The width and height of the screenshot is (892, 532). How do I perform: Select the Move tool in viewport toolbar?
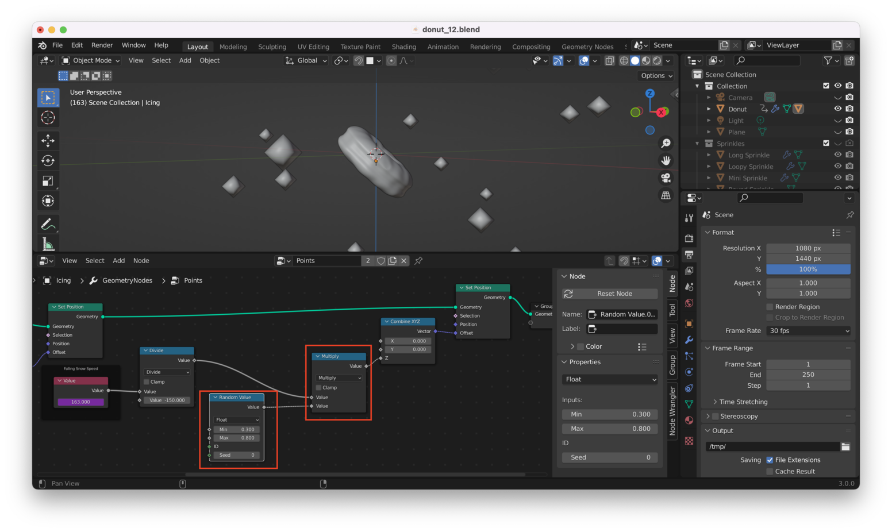48,140
